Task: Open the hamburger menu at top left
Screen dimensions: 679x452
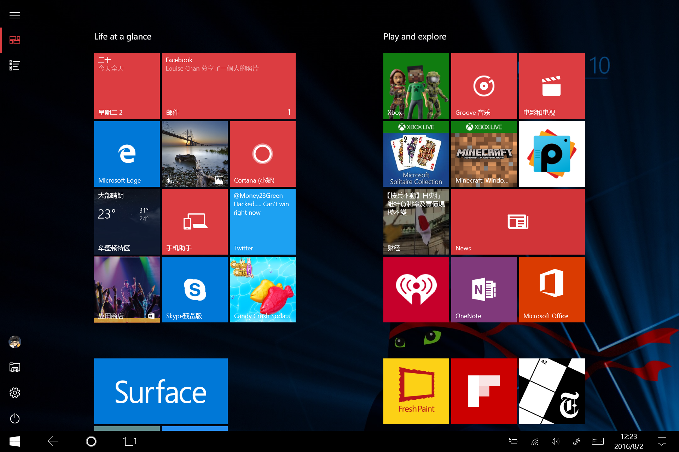Action: click(14, 15)
